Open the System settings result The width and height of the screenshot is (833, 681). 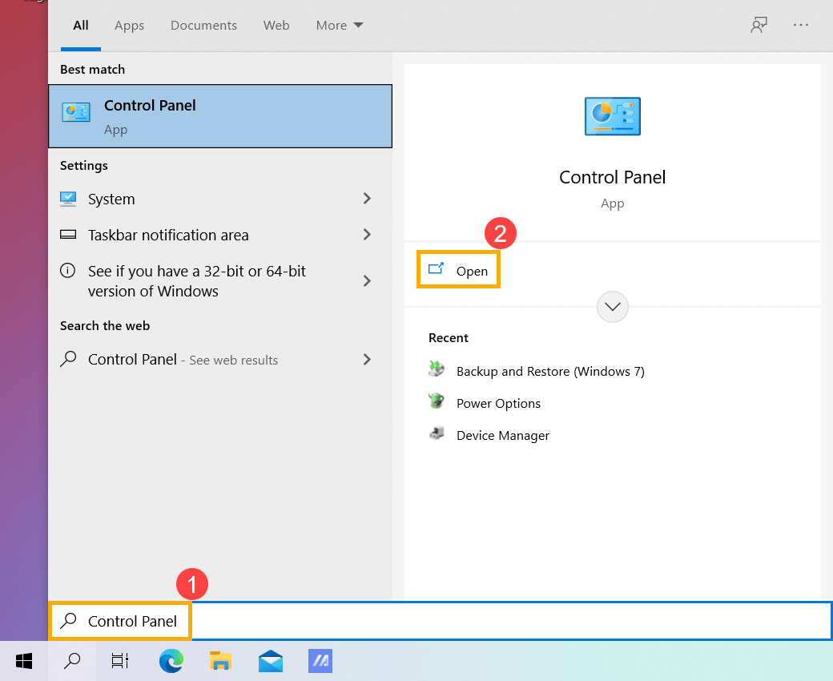tap(111, 199)
